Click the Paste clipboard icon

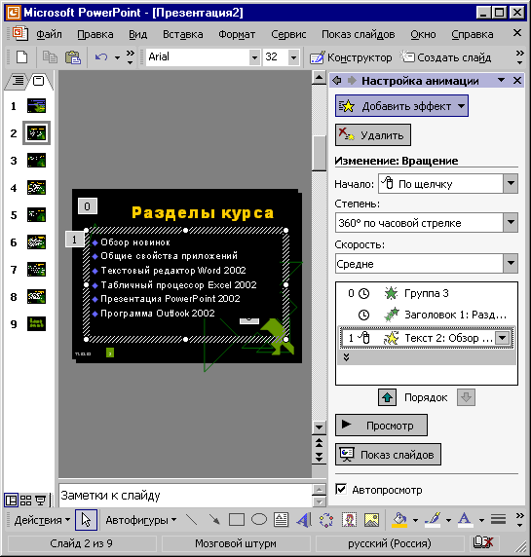[x=73, y=56]
